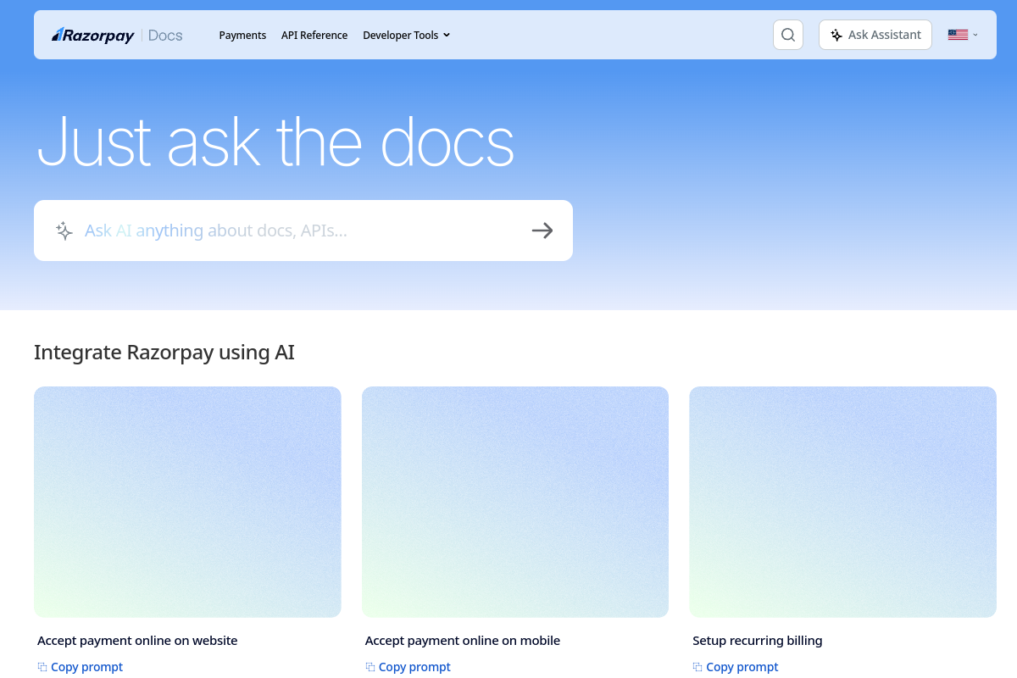Click copy icon under recurring billing card

point(697,667)
